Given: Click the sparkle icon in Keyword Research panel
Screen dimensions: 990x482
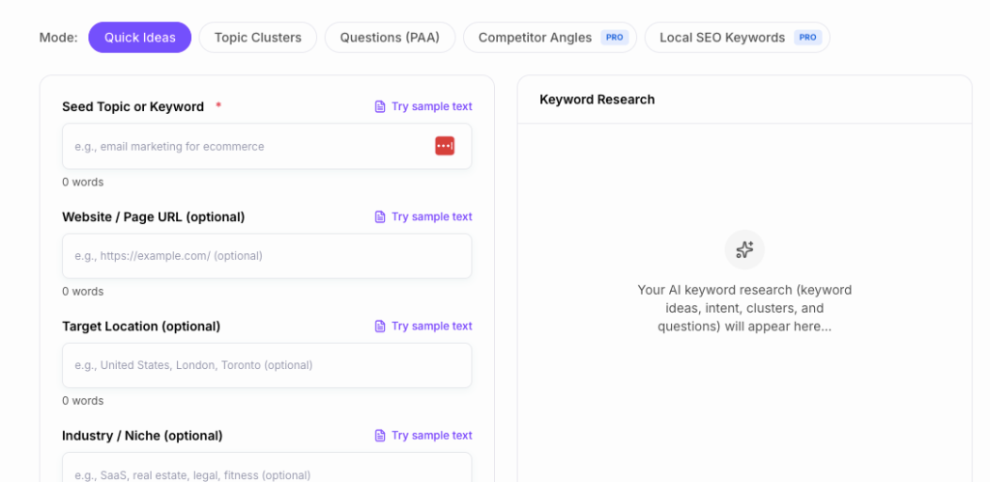Looking at the screenshot, I should [744, 250].
